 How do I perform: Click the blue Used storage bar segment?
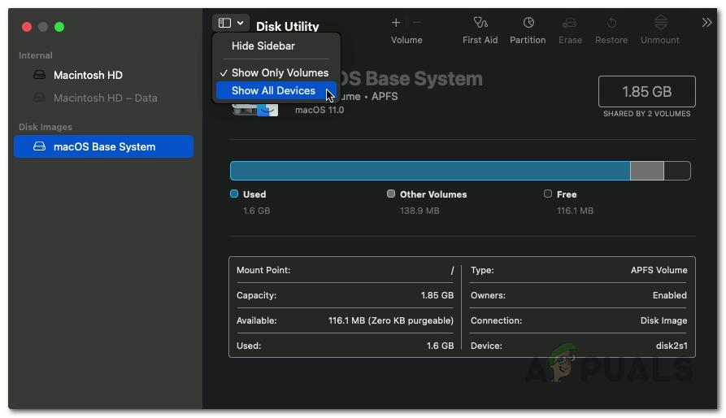(429, 170)
